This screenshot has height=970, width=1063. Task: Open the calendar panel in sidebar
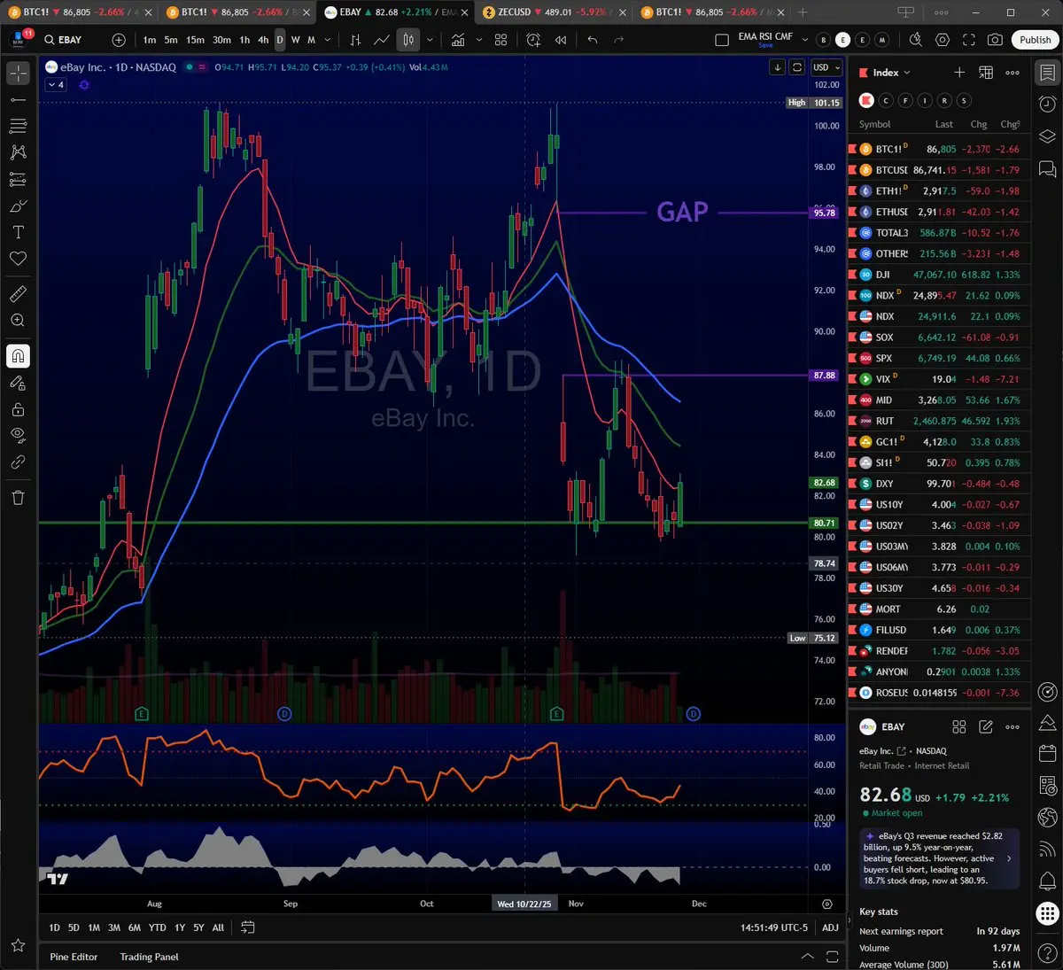tap(1047, 754)
